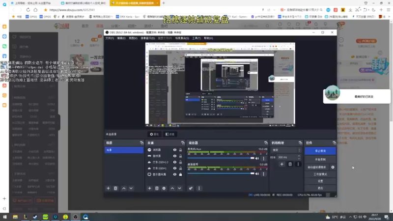Open the OBS File menu
393x221 pixels.
110,38
